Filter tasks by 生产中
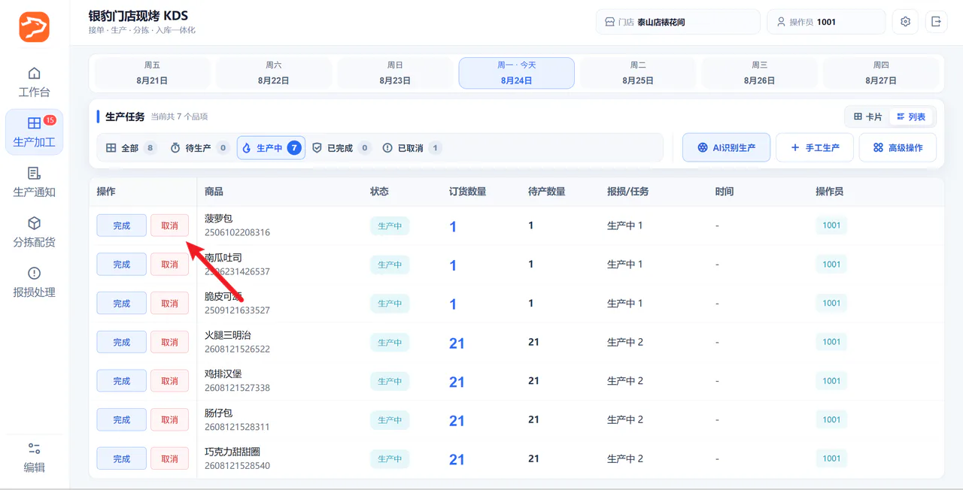 click(271, 148)
